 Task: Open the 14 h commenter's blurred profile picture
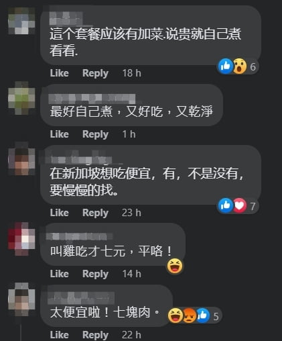[21, 239]
